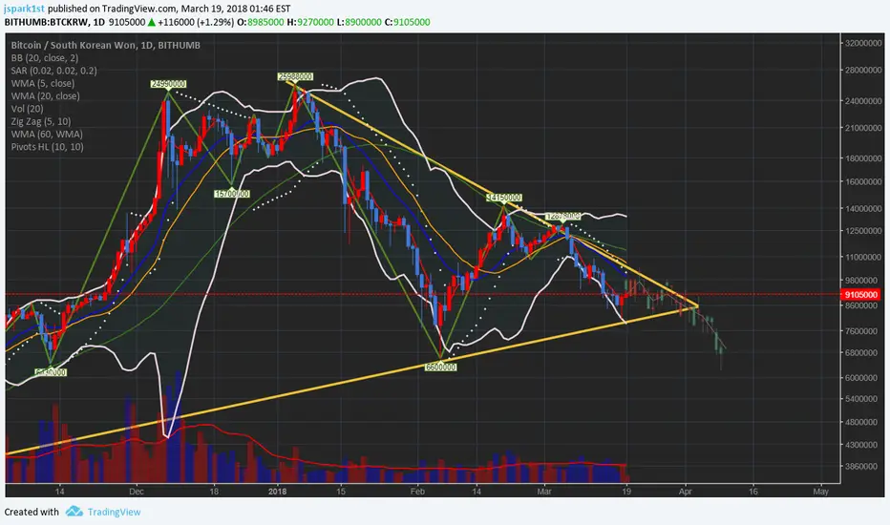
Task: Click the Dec date on time axis
Action: (137, 492)
